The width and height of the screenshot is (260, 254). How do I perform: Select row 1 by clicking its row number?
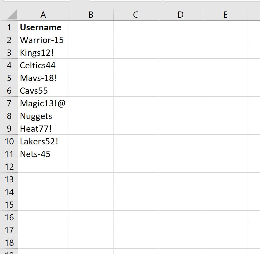click(x=9, y=27)
